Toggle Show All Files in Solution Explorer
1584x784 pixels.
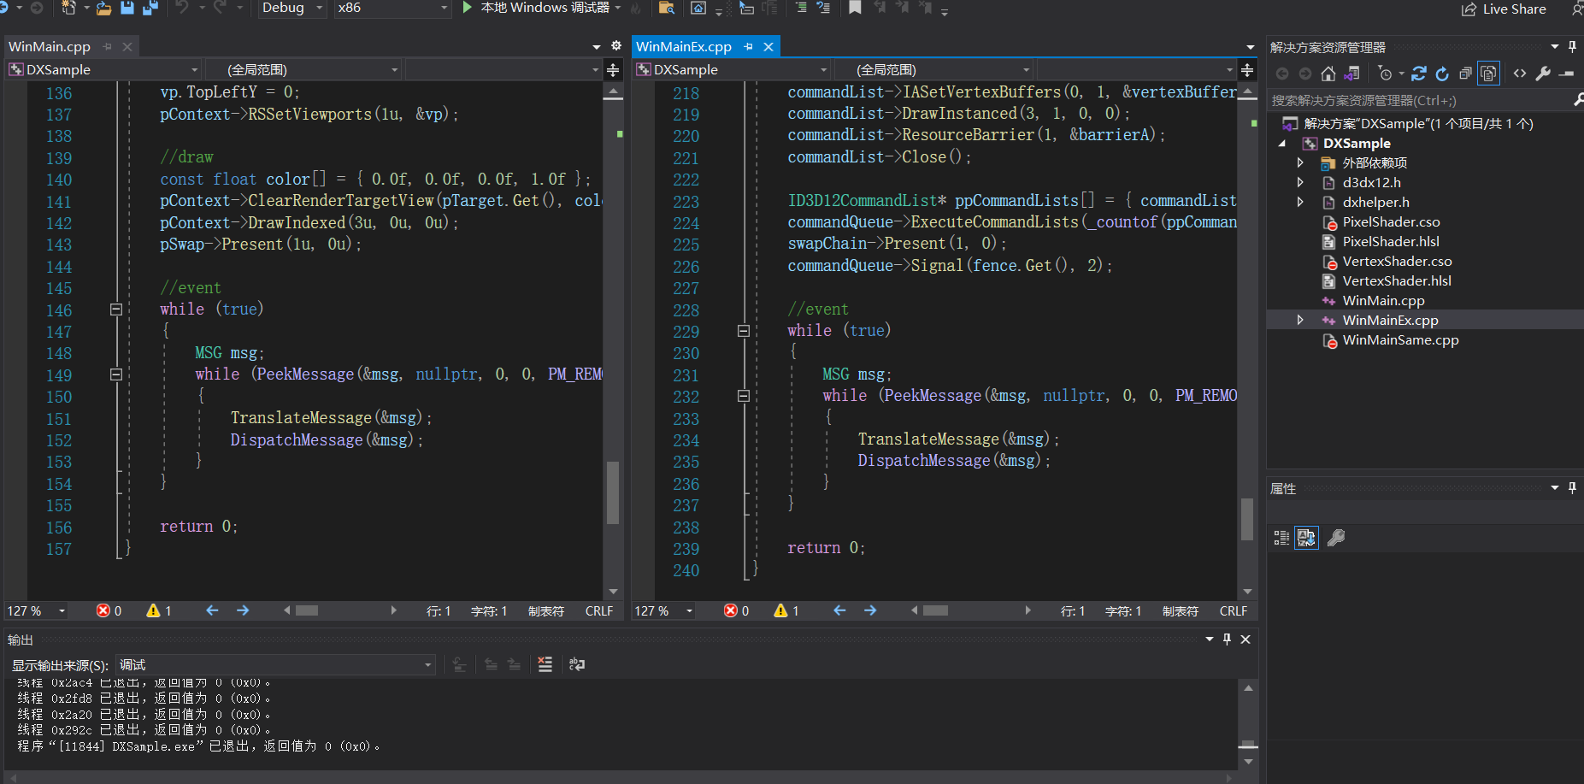coord(1488,74)
